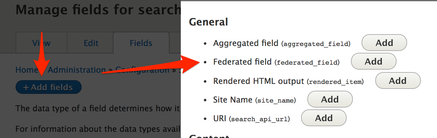This screenshot has width=437, height=138.
Task: Add the Rendered HTML output field
Action: tap(398, 81)
